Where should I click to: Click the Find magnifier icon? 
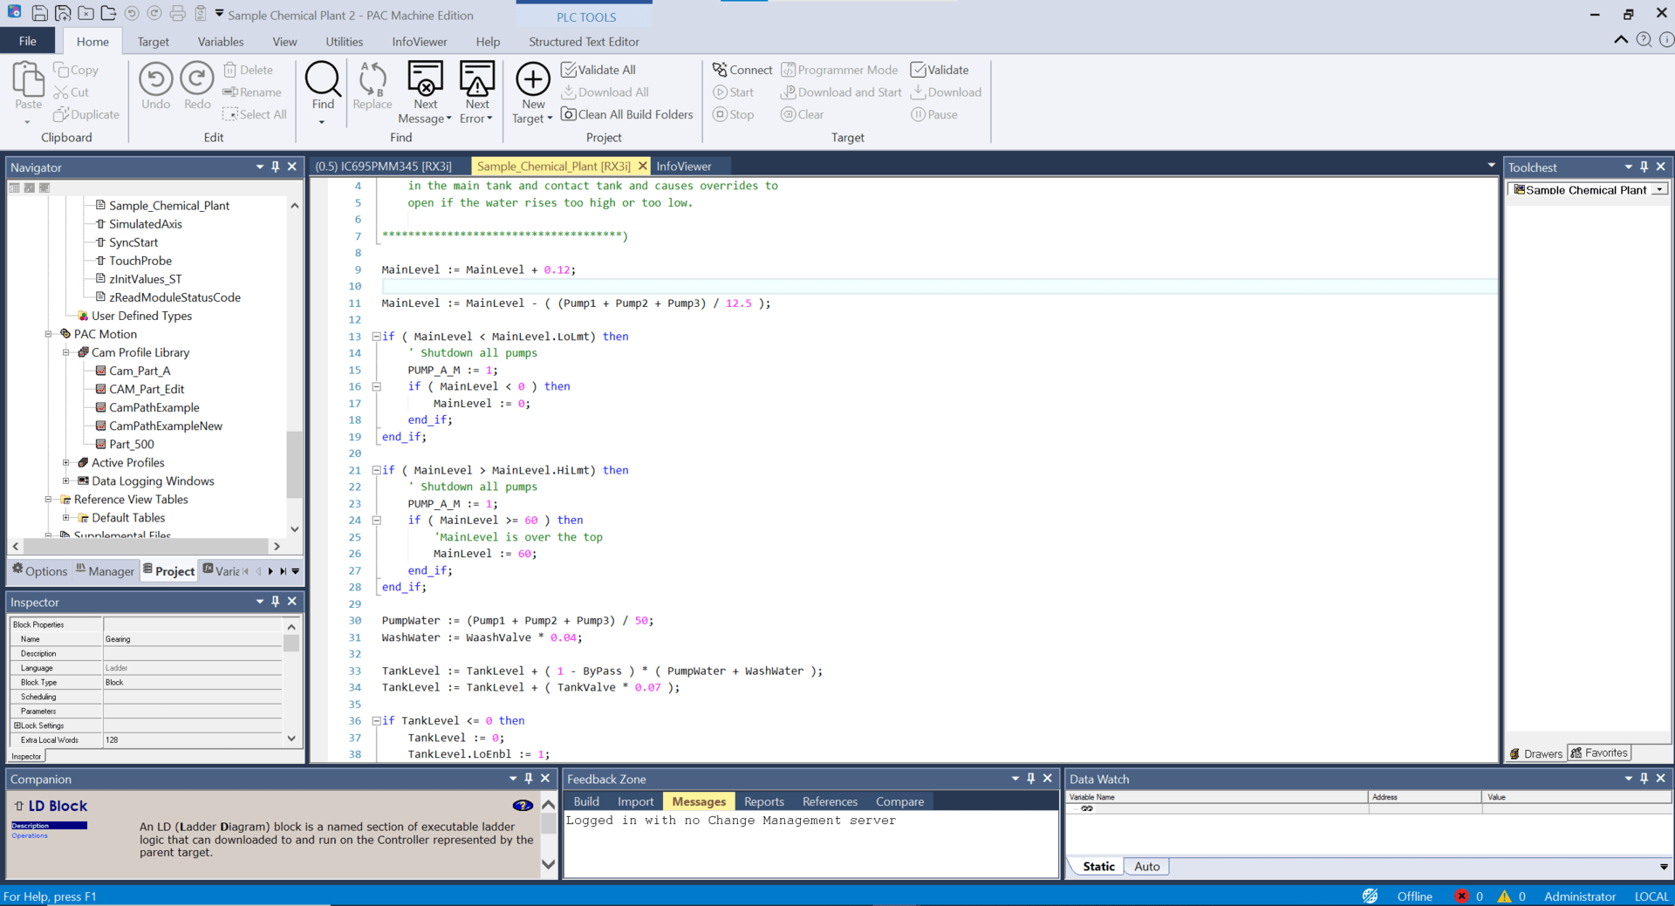[323, 79]
